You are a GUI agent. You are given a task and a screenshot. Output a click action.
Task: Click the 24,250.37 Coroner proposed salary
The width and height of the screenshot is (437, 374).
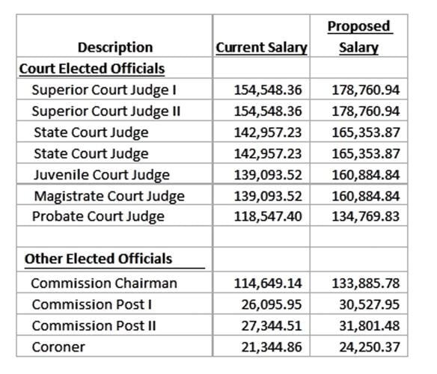click(x=369, y=347)
